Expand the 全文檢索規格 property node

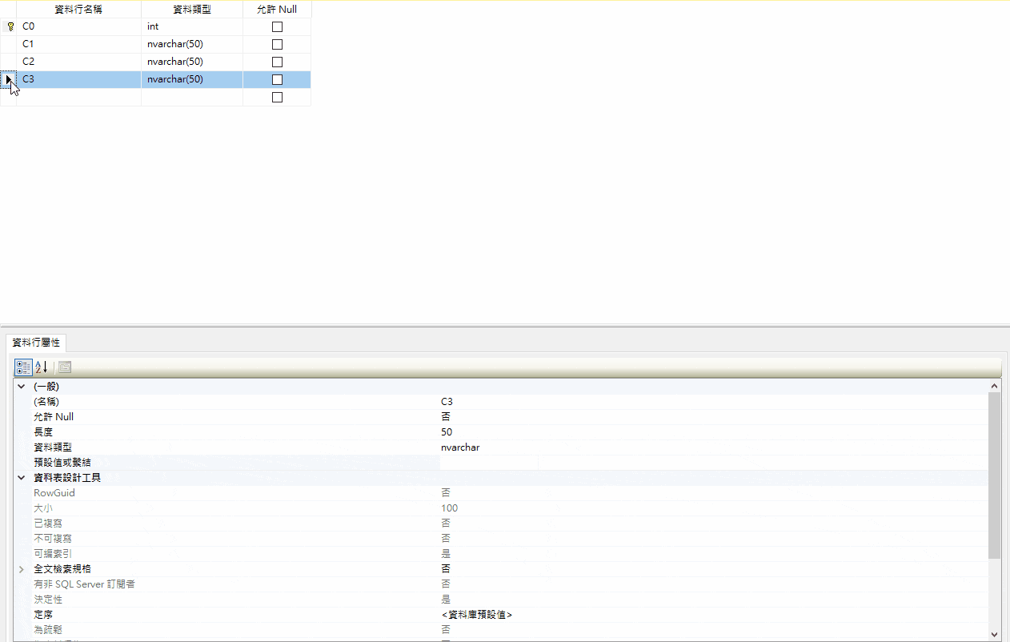click(22, 569)
